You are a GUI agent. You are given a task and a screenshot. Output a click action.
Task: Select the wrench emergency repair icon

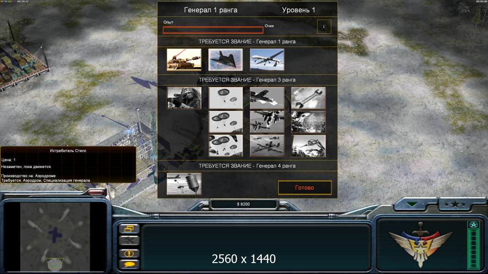309,98
